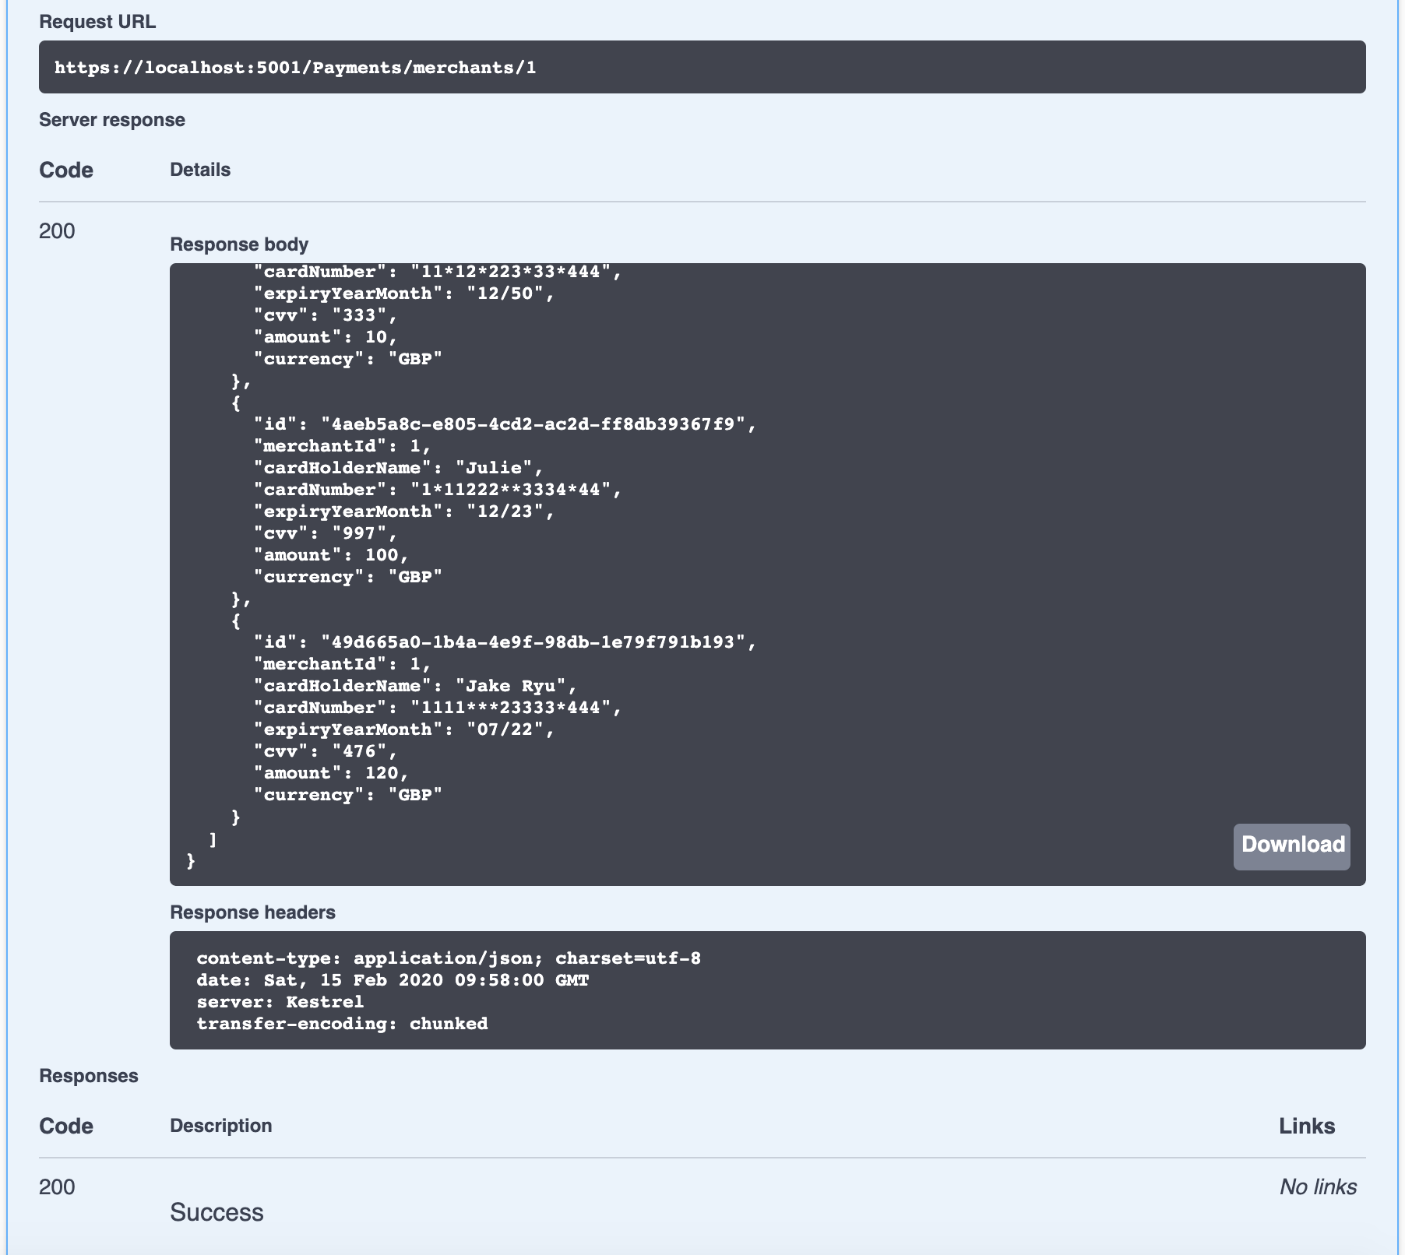Click cardNumber "1111***23333*444" line
Screen dimensions: 1405x1255
point(438,708)
